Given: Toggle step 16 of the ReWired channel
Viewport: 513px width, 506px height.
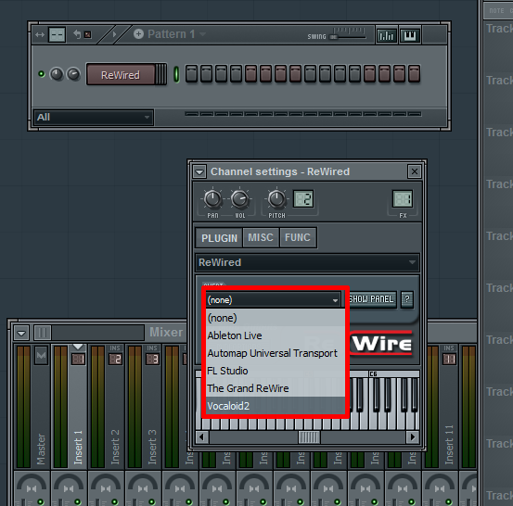Looking at the screenshot, I should [414, 73].
